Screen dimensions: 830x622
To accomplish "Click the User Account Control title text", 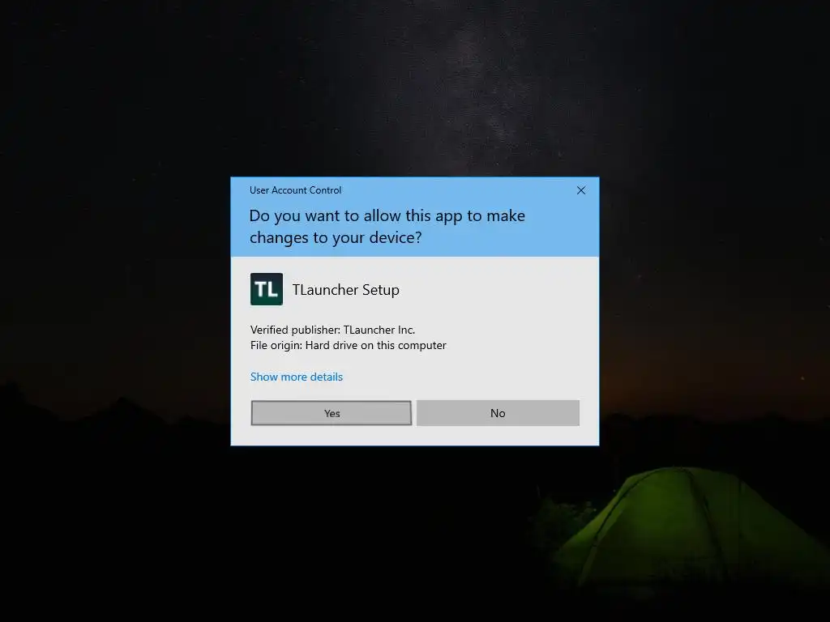I will click(295, 190).
